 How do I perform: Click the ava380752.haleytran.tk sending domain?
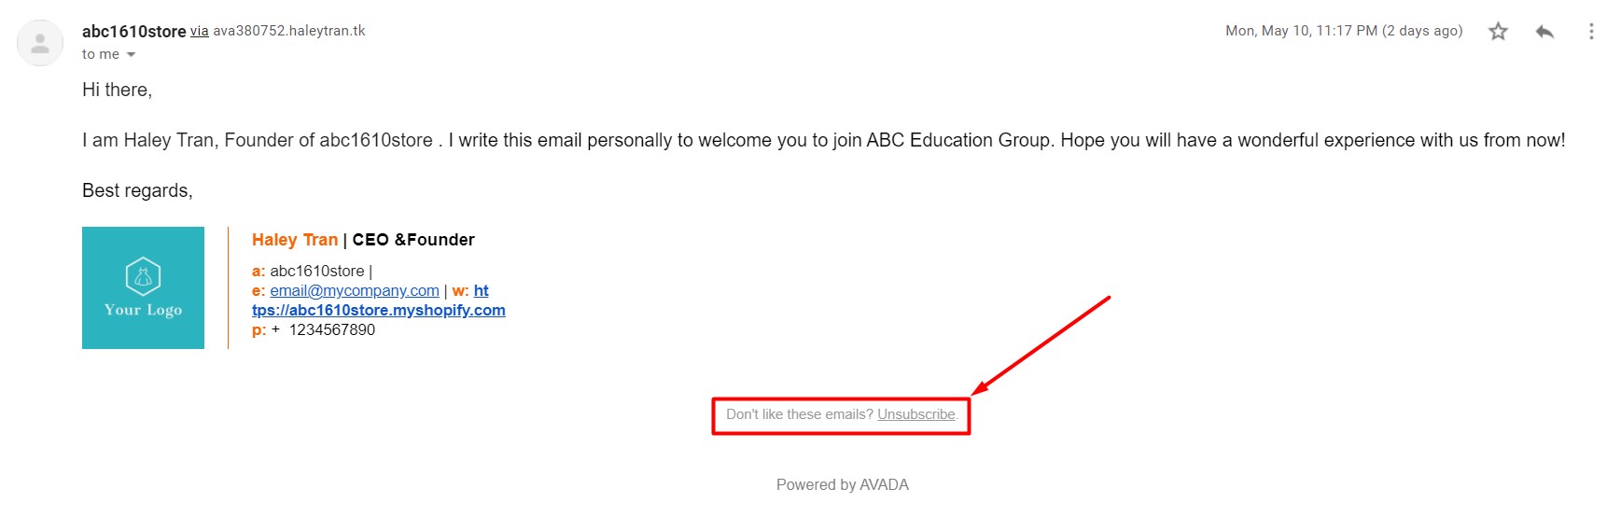289,31
